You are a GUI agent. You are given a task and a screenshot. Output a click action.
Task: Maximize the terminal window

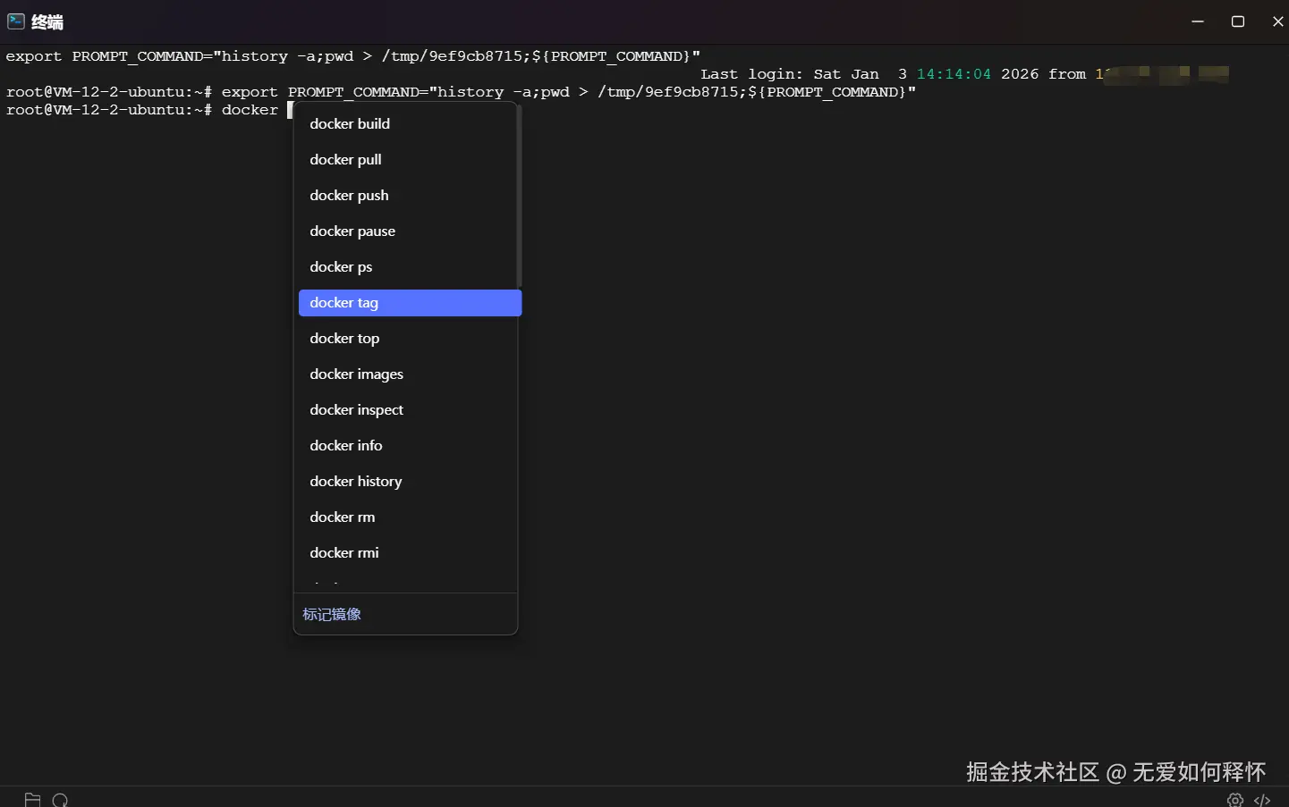click(1238, 21)
